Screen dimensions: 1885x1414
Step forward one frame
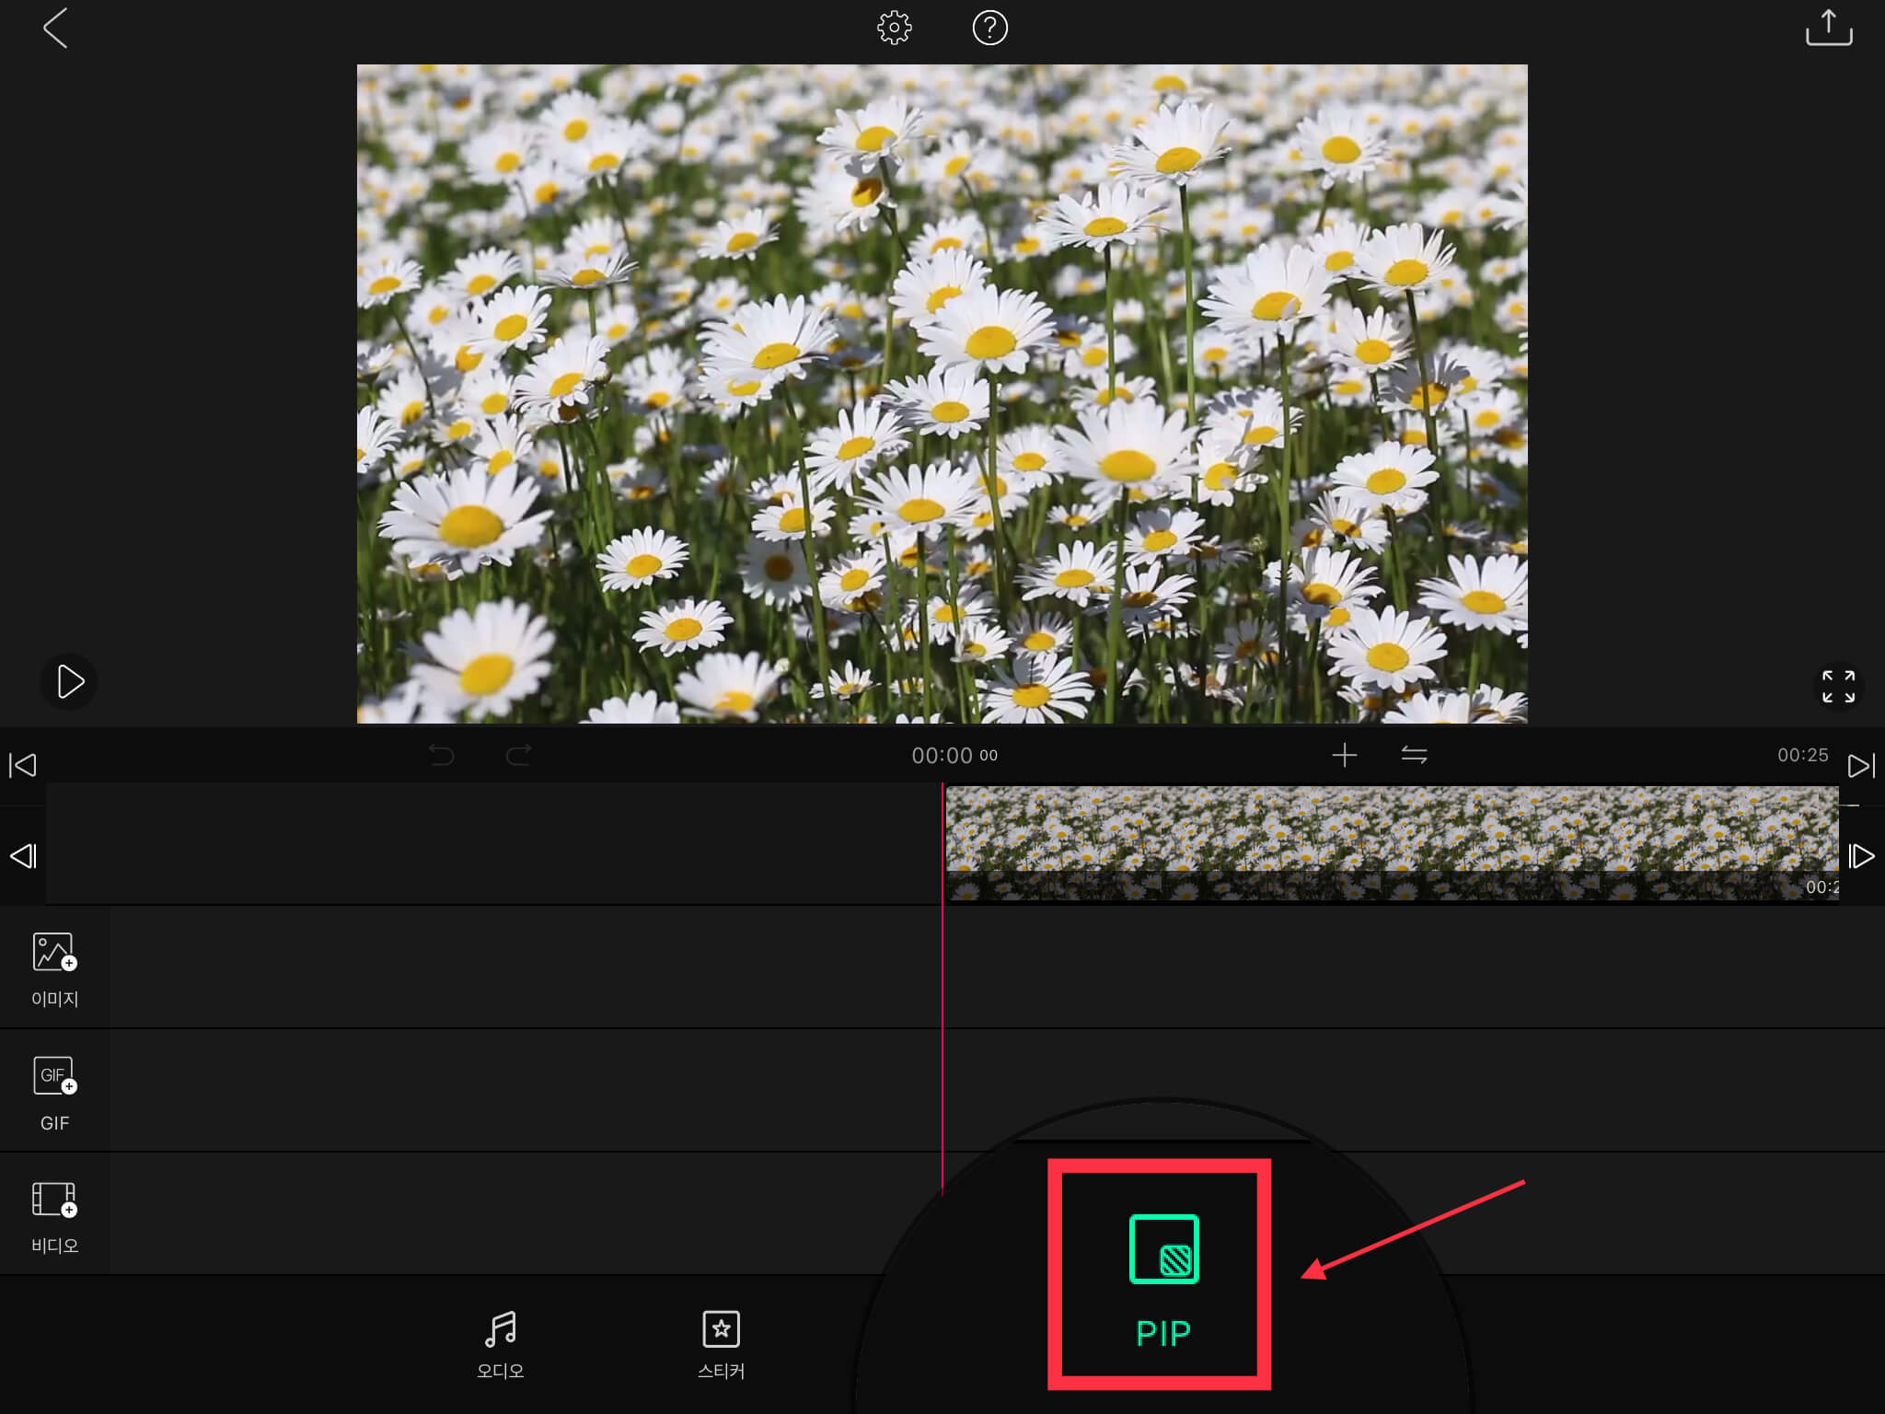pos(1861,856)
